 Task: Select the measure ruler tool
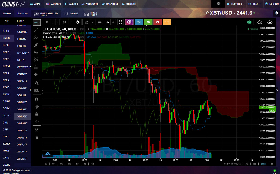click(x=36, y=91)
